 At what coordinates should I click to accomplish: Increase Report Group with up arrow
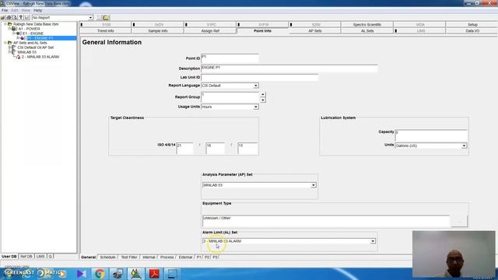(263, 94)
